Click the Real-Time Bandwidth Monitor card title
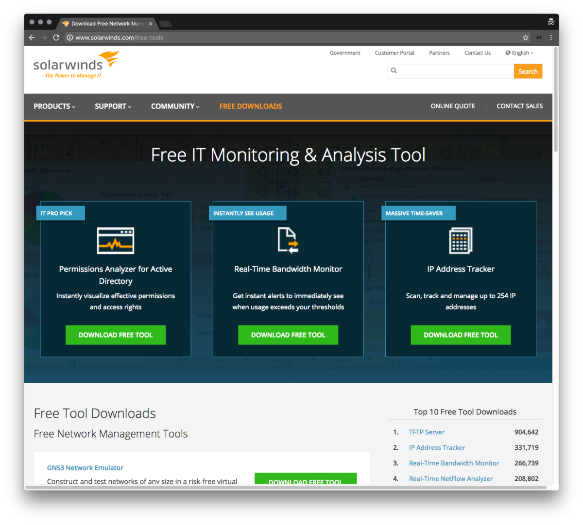This screenshot has height=525, width=583. point(288,269)
